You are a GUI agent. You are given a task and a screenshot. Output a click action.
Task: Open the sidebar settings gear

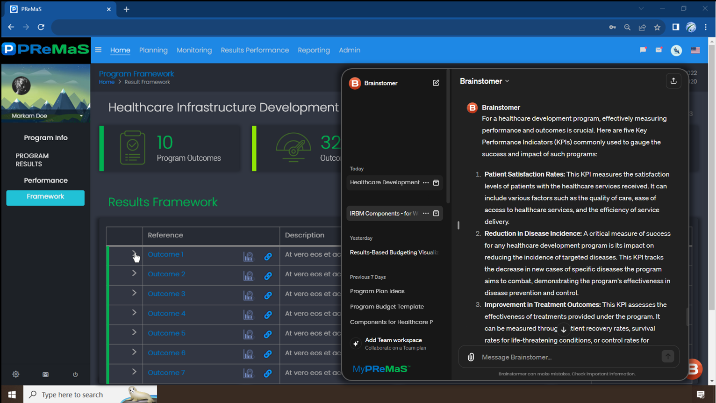point(16,374)
